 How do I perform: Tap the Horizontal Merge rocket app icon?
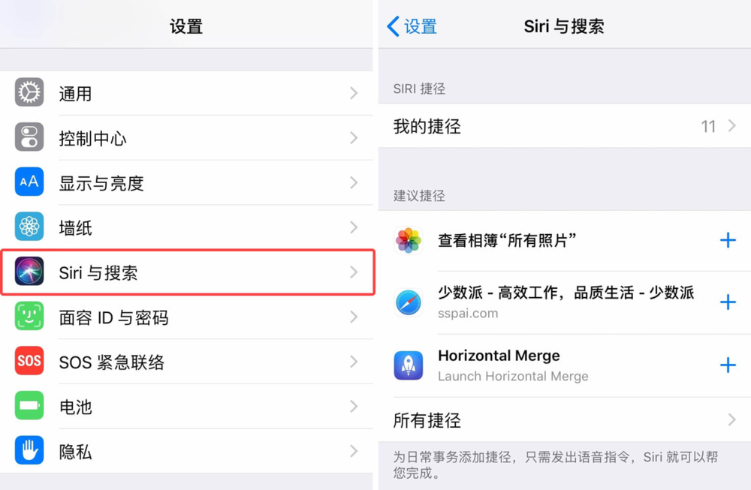409,365
